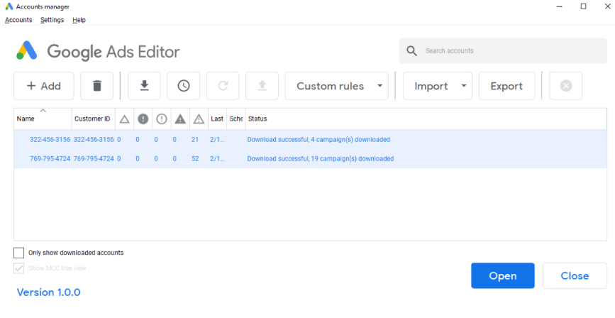Click the trash can delete icon
Image resolution: width=615 pixels, height=318 pixels.
coord(97,86)
